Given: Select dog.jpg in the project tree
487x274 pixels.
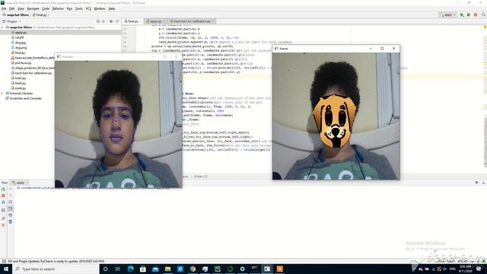Looking at the screenshot, I should tap(18, 43).
